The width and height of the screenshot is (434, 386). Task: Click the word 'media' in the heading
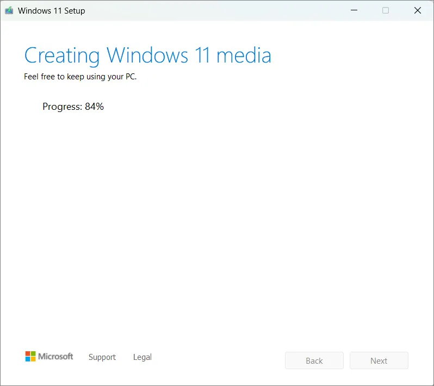(x=244, y=55)
